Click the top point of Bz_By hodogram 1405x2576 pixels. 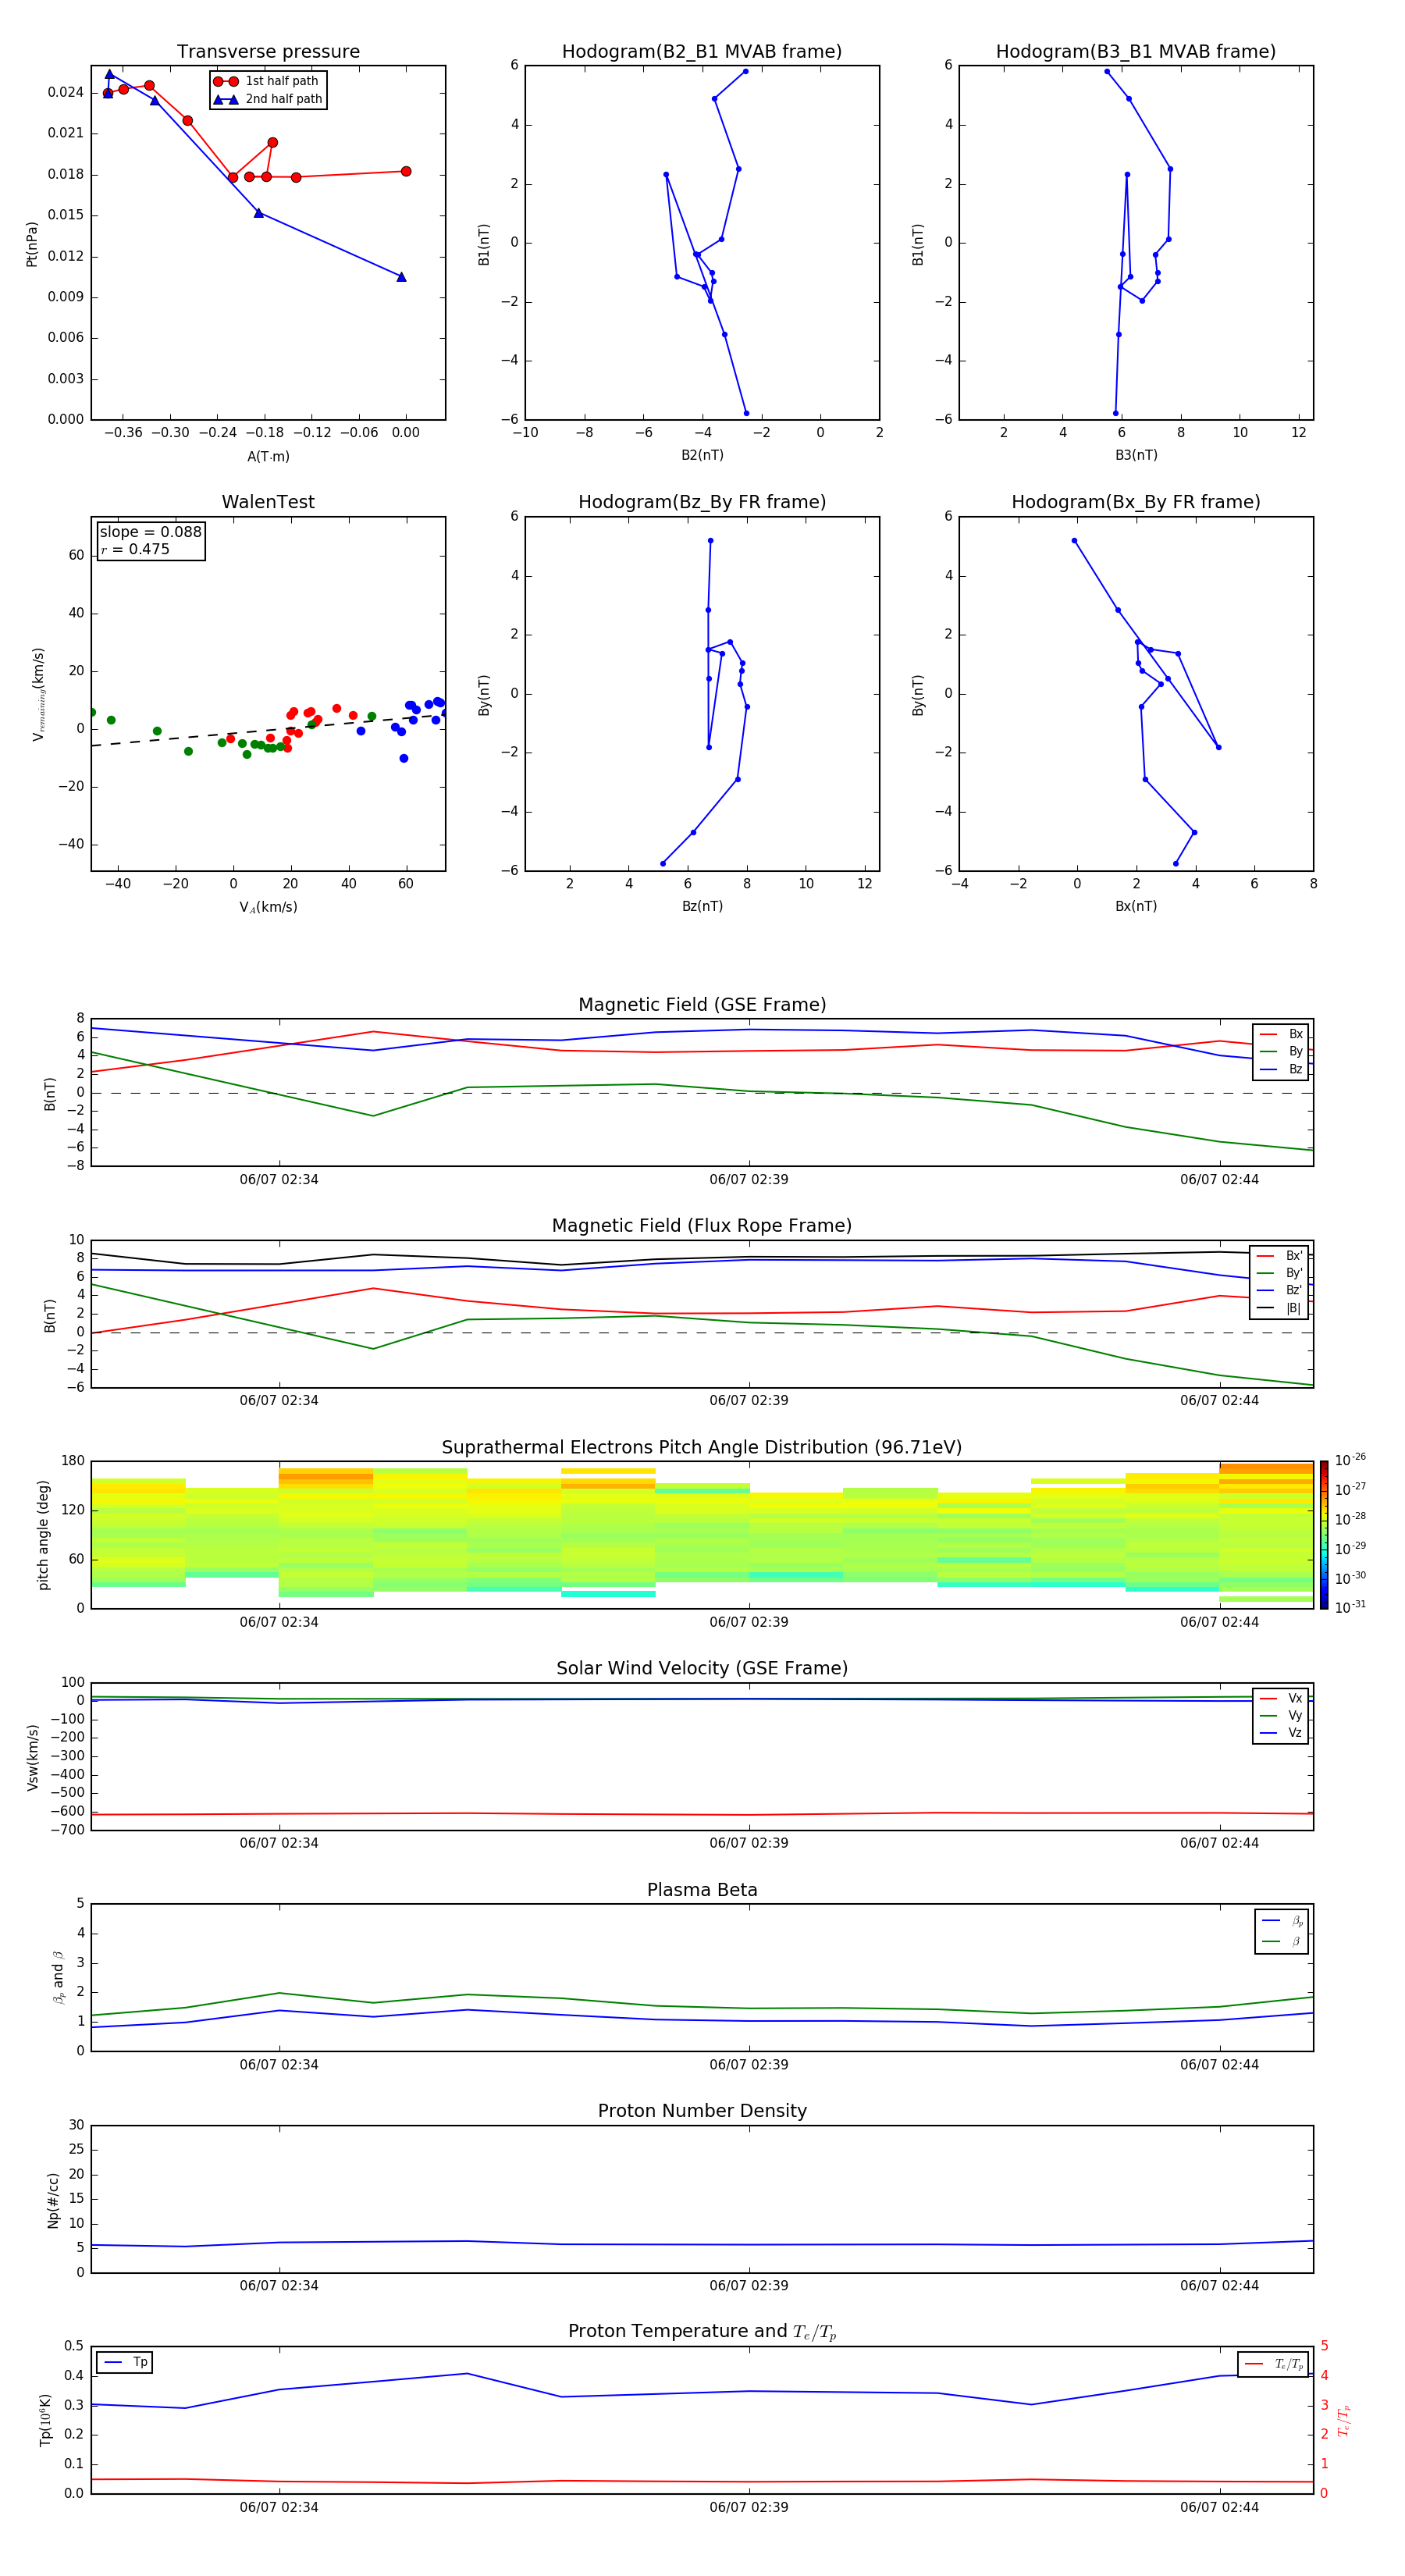(710, 540)
